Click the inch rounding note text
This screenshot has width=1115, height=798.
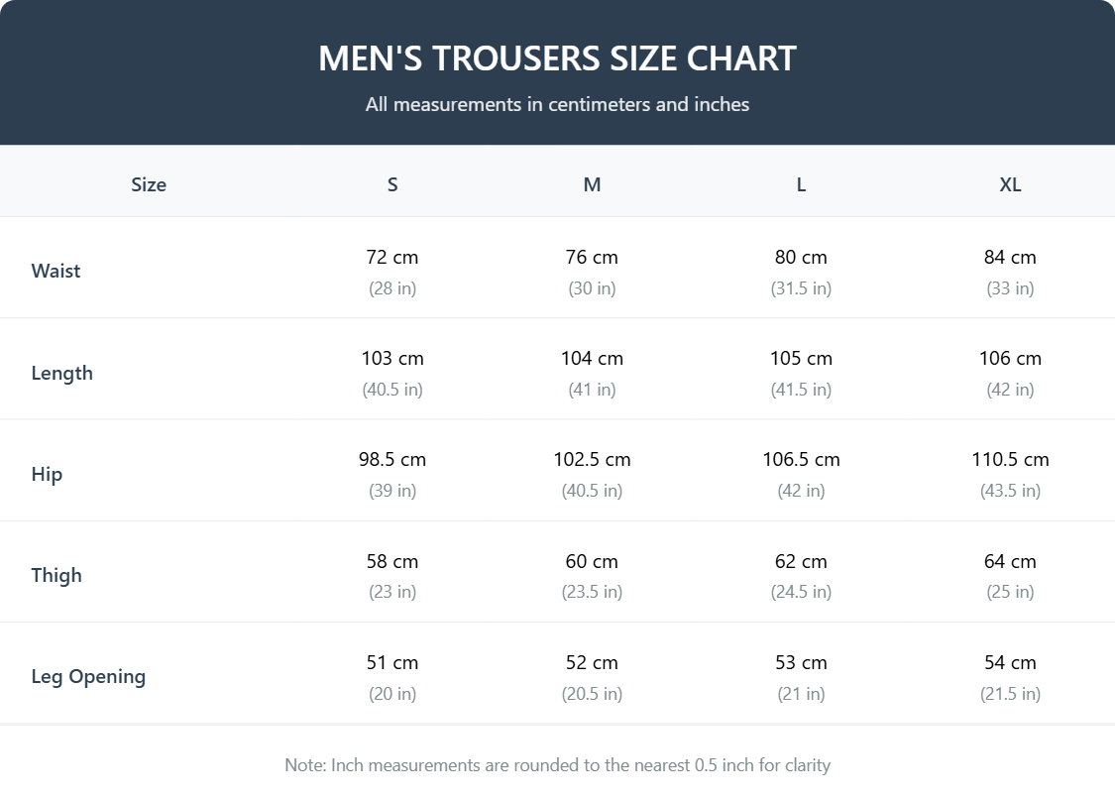point(557,765)
